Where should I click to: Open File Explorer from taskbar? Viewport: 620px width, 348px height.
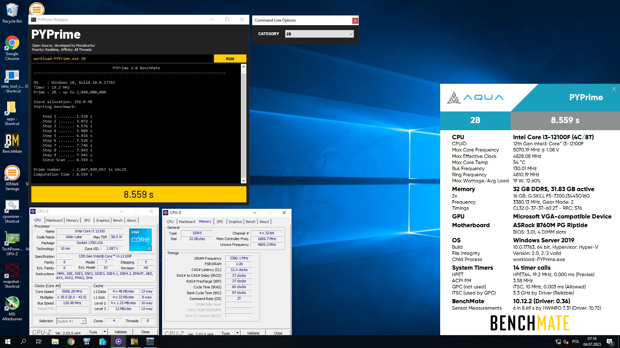click(x=55, y=342)
